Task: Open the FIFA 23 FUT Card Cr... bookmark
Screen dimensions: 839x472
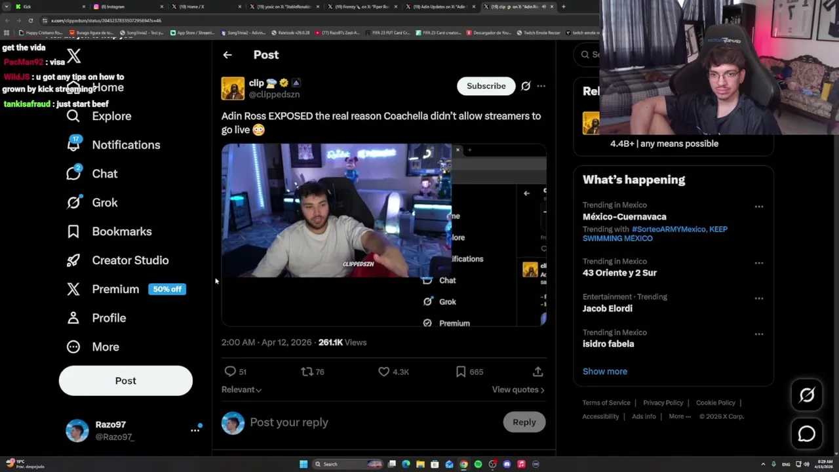Action: pos(388,32)
